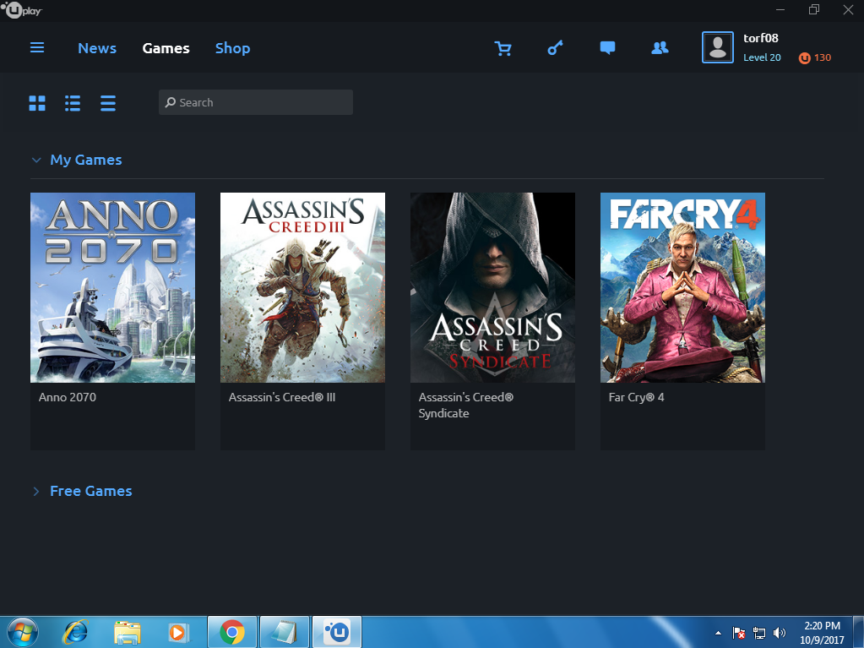Open the Windows Start menu

[19, 631]
